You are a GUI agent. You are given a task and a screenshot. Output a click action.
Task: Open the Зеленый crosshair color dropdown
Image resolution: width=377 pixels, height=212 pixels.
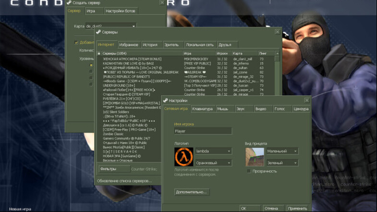(282, 163)
